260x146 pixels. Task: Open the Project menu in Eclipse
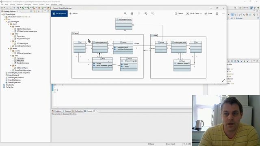[x=42, y=4]
